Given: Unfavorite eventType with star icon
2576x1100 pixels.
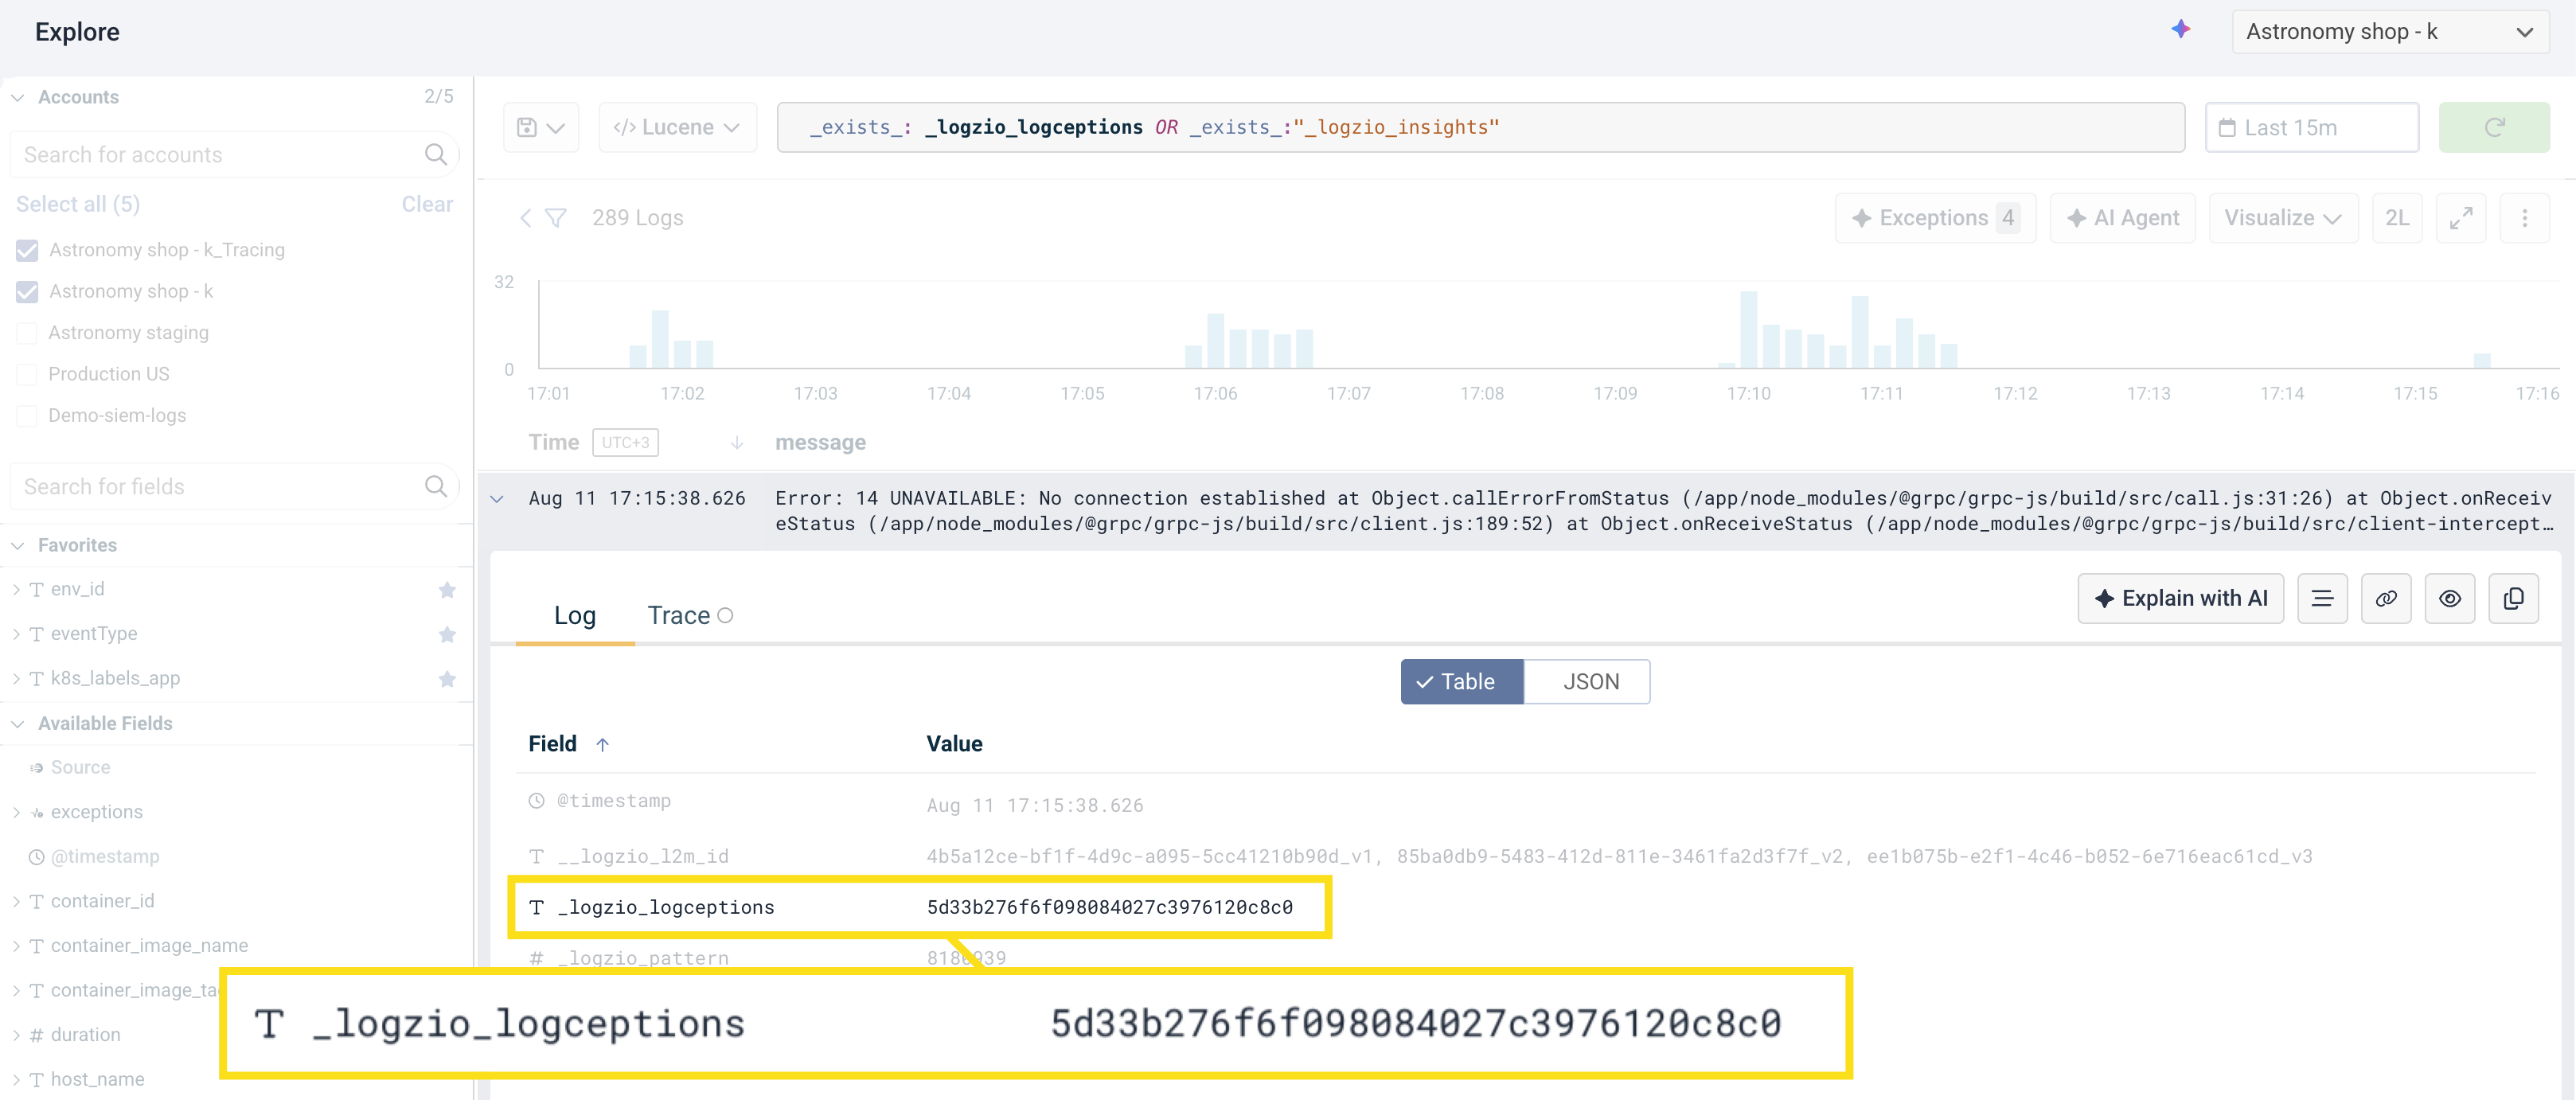Looking at the screenshot, I should [447, 634].
